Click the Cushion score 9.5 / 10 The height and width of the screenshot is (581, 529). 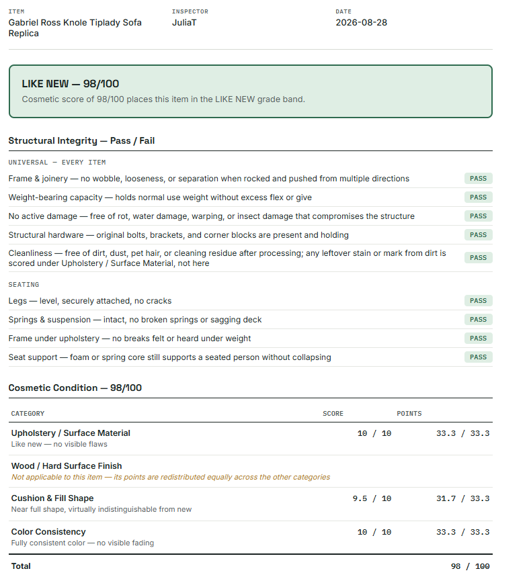coord(372,499)
